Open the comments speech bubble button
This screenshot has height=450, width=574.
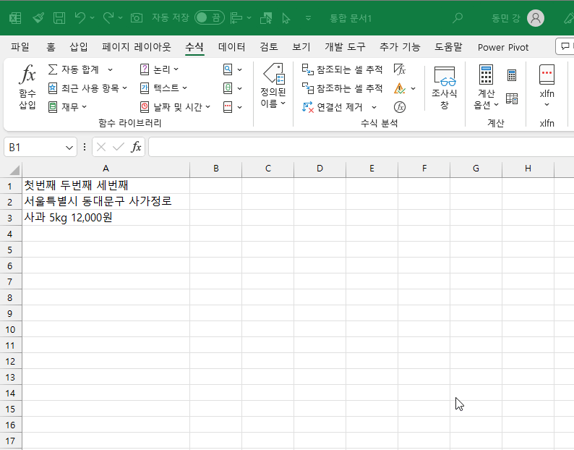(x=565, y=46)
